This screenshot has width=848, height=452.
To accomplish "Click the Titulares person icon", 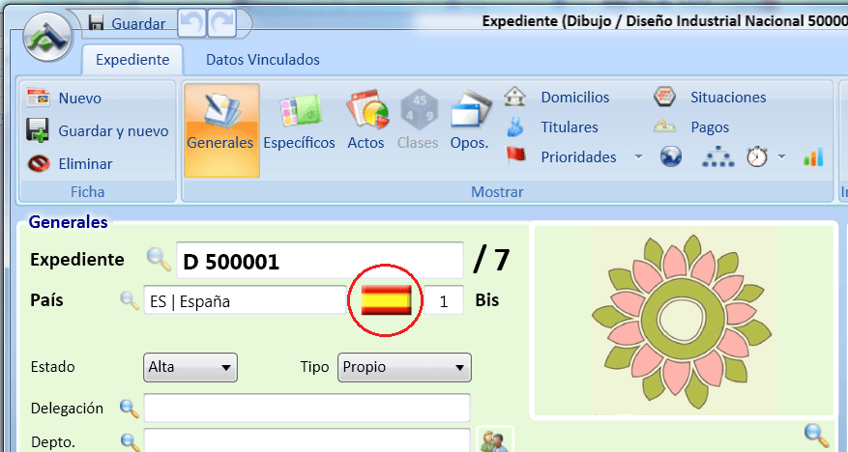I will click(514, 127).
